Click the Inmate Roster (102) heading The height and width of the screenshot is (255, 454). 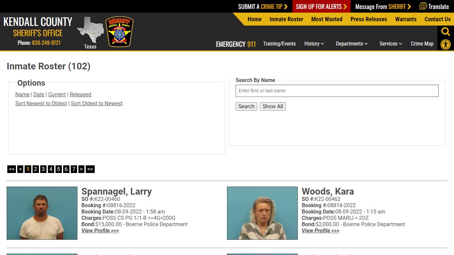49,66
